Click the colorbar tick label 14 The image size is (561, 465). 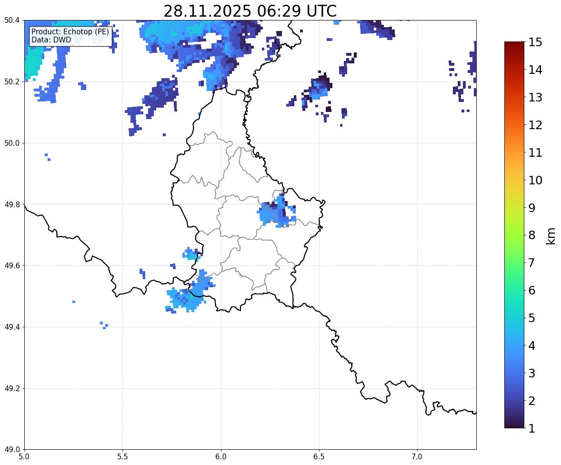point(535,70)
